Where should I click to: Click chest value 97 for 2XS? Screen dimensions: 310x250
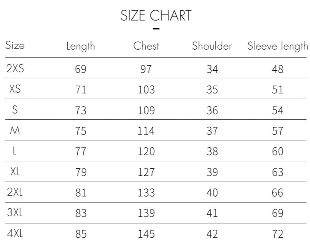[x=146, y=69]
